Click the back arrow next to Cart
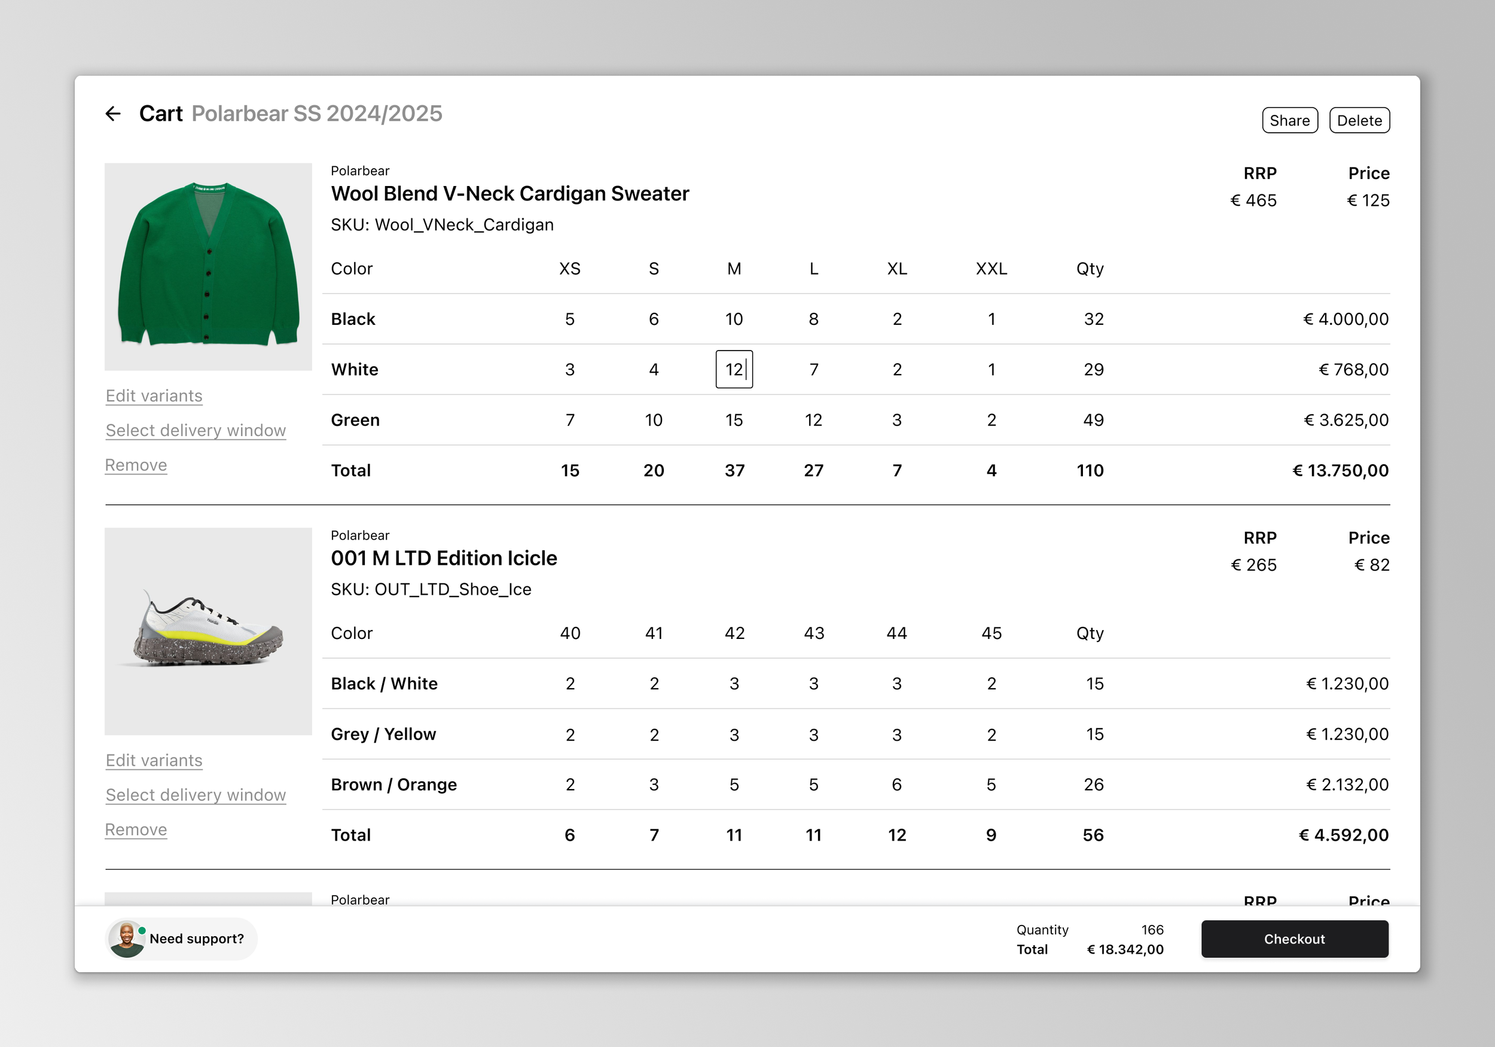 (x=113, y=114)
